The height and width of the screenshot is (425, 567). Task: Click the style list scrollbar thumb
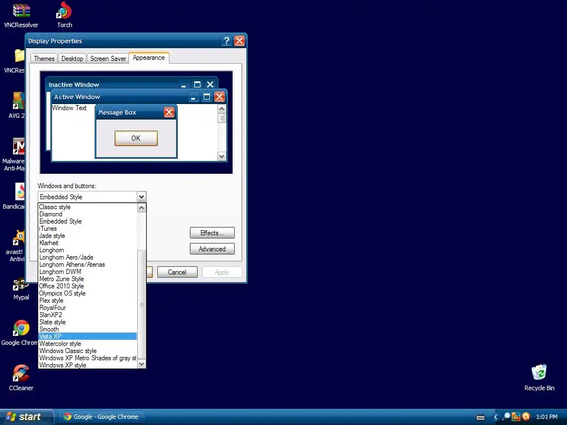[x=142, y=304]
